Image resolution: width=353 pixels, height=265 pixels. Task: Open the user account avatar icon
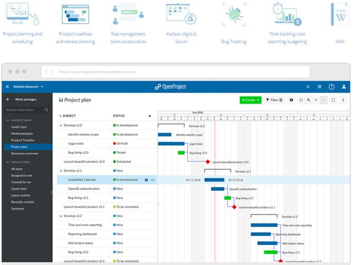tap(344, 87)
